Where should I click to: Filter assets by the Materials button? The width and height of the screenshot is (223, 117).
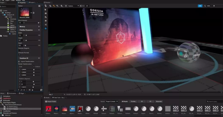(159, 102)
